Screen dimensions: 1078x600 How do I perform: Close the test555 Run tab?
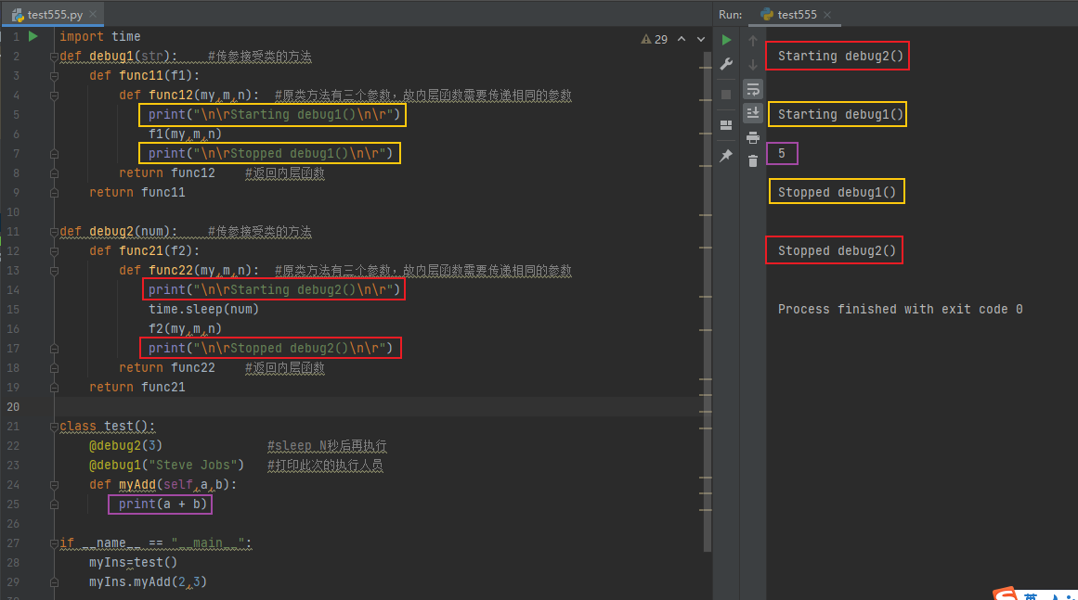(x=827, y=15)
